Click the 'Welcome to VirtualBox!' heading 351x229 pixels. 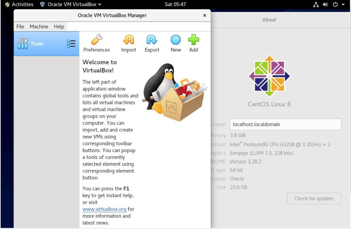click(100, 66)
